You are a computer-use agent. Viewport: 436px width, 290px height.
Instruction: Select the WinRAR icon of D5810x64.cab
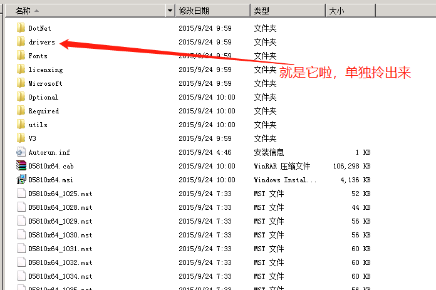[x=21, y=166]
